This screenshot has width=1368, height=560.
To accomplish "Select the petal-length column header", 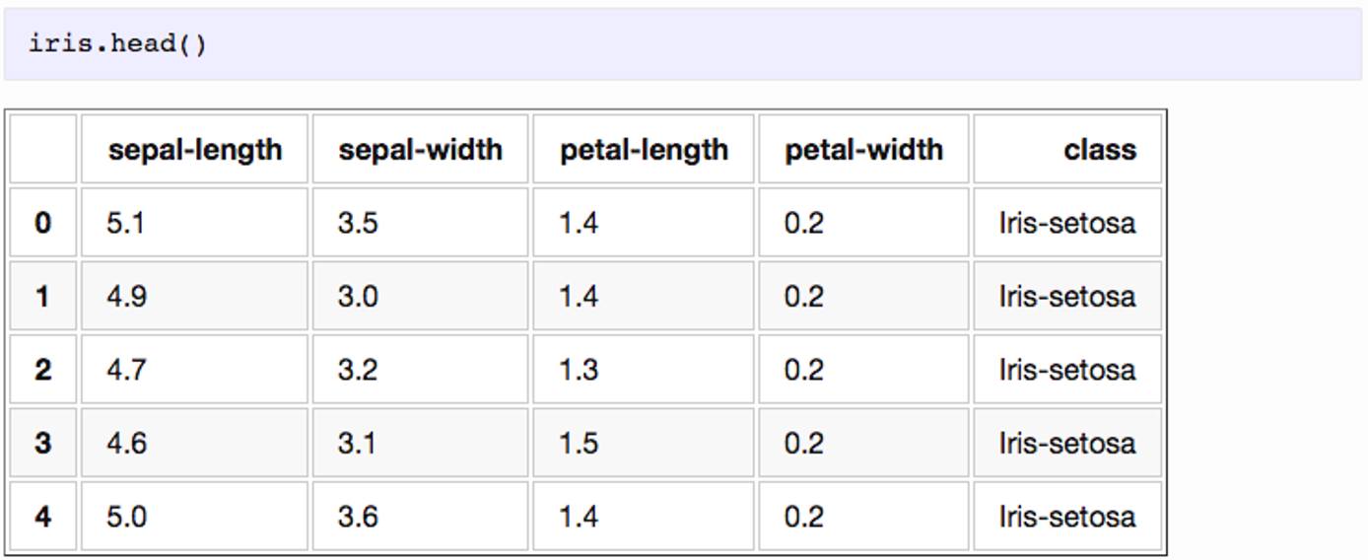I will tap(644, 150).
